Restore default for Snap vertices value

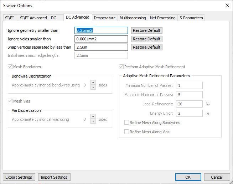[x=147, y=47]
